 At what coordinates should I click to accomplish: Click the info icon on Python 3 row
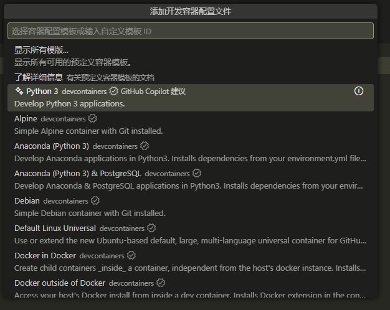click(x=359, y=91)
